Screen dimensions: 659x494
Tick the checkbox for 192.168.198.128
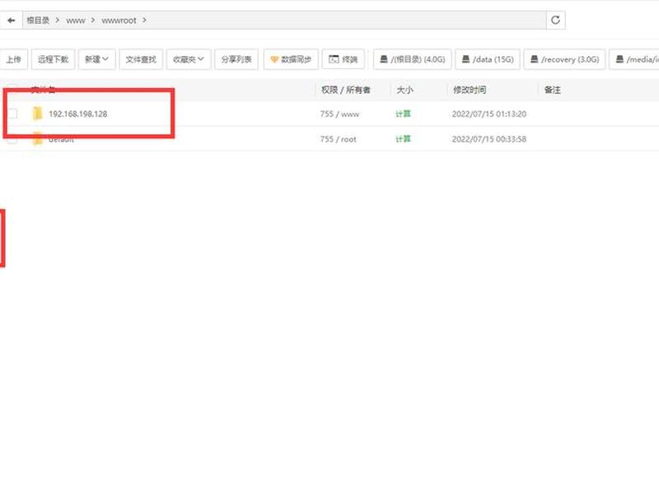tap(12, 114)
